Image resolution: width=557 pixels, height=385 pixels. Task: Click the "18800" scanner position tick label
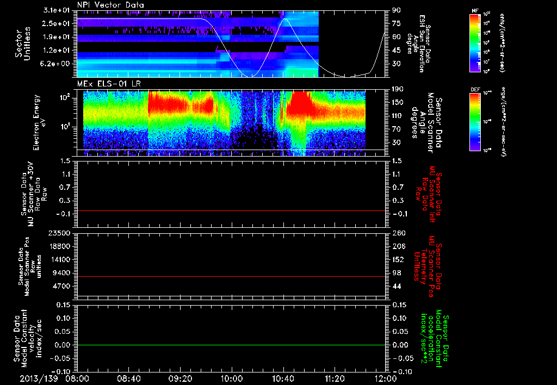[x=59, y=246]
